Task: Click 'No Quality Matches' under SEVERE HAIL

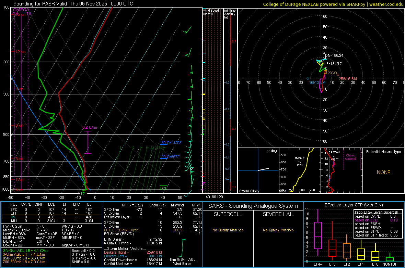Action: [278, 230]
